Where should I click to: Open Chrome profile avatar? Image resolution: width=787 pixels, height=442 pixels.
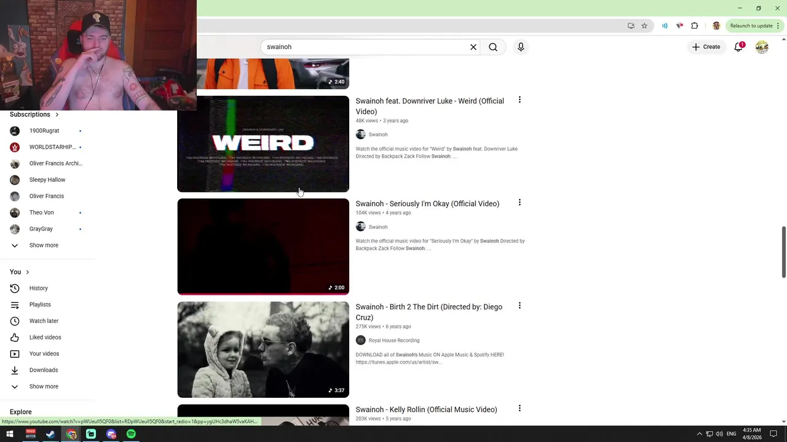pos(716,26)
